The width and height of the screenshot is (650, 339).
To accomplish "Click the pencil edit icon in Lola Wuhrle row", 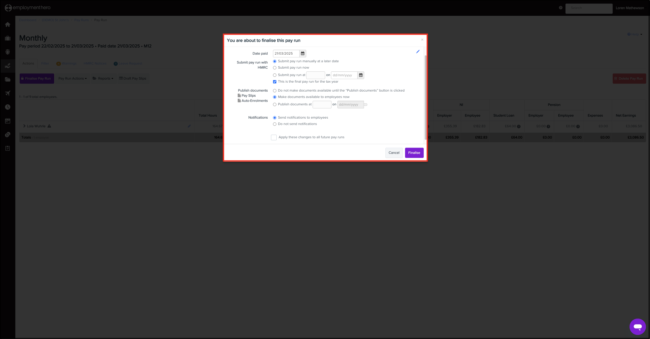I will coord(189,126).
